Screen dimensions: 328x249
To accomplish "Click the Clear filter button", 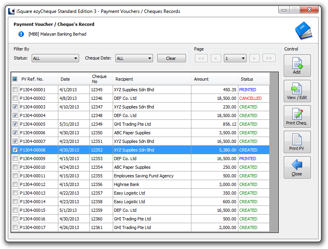I will coord(171,58).
